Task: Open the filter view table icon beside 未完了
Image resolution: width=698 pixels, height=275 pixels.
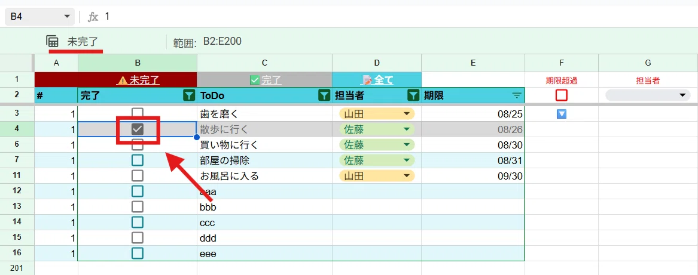Action: coord(53,42)
